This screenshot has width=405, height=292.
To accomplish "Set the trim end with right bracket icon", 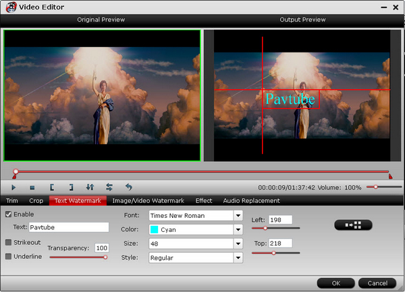I will (72, 187).
